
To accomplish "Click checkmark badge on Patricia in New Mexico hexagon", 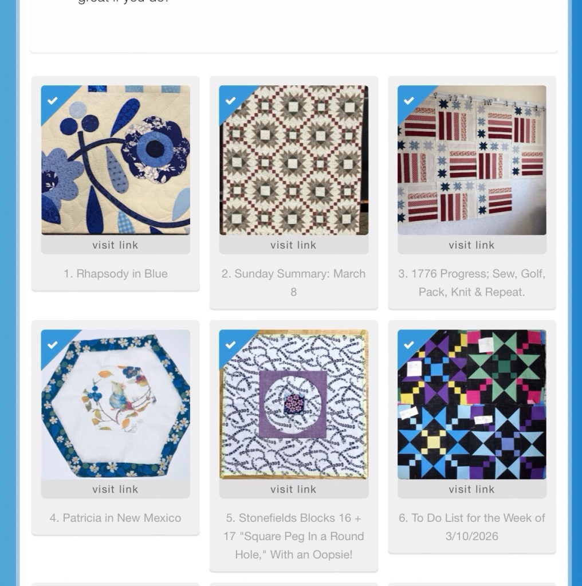I will pos(53,345).
